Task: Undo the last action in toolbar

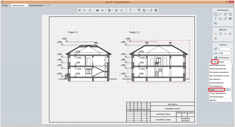Action: click(80, 10)
